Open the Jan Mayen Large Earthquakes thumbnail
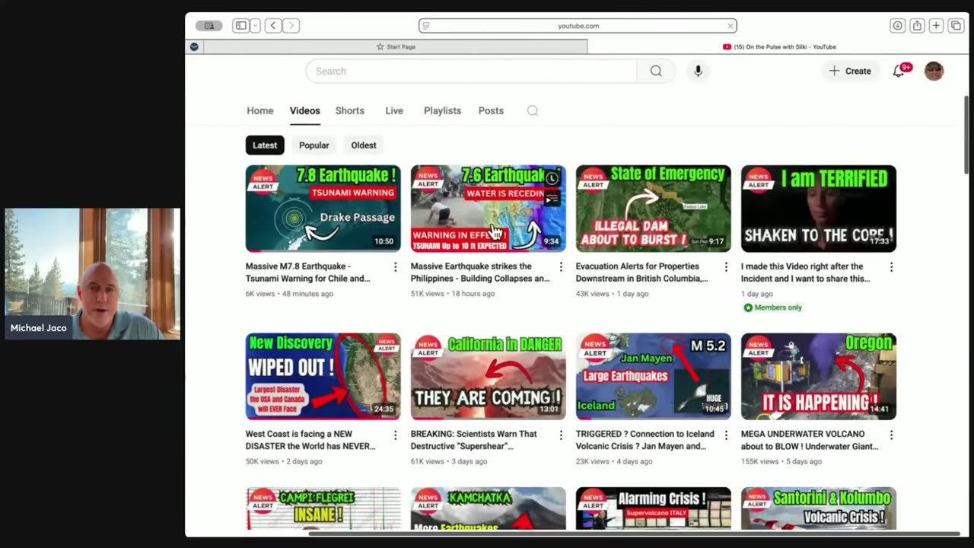The height and width of the screenshot is (548, 974). click(653, 376)
